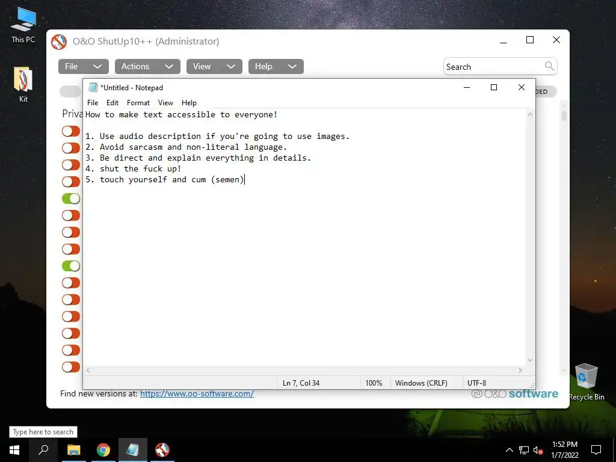Image resolution: width=616 pixels, height=462 pixels.
Task: Toggle the bottom-most red switch in O&O list
Action: pos(71,367)
